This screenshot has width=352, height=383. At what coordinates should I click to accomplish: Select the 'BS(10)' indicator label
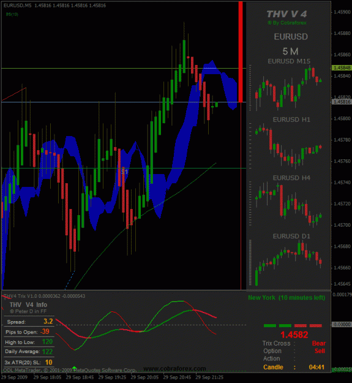pos(12,15)
